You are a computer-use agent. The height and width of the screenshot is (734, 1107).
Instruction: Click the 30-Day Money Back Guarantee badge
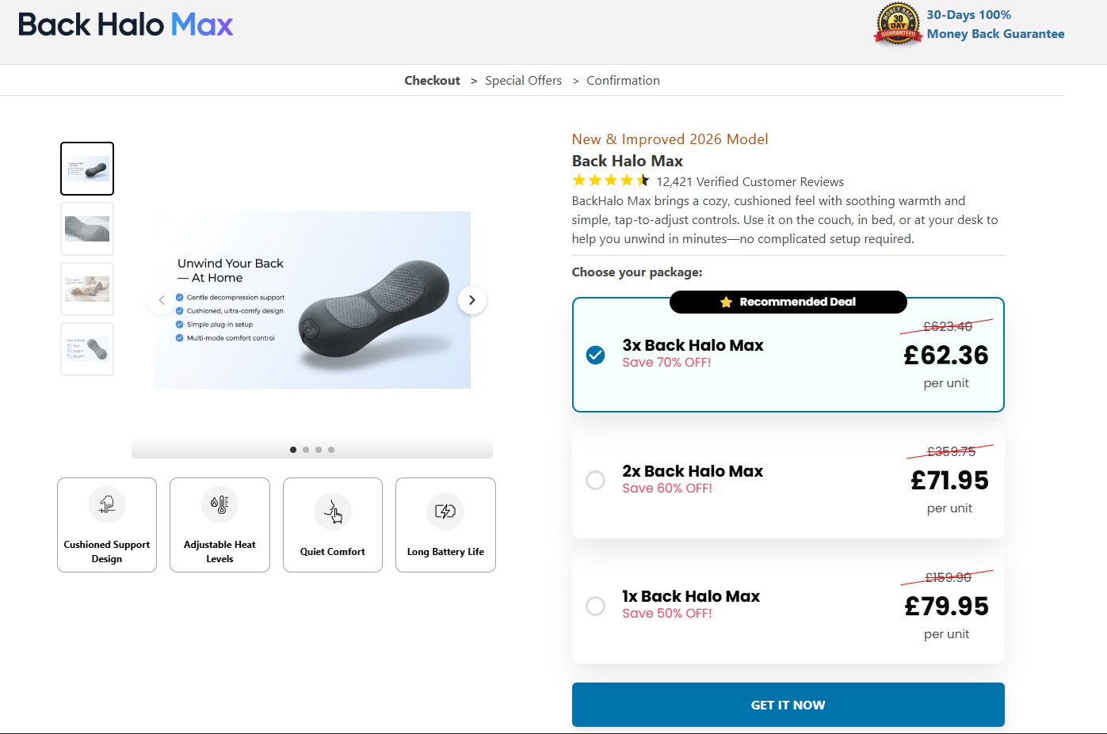[897, 24]
